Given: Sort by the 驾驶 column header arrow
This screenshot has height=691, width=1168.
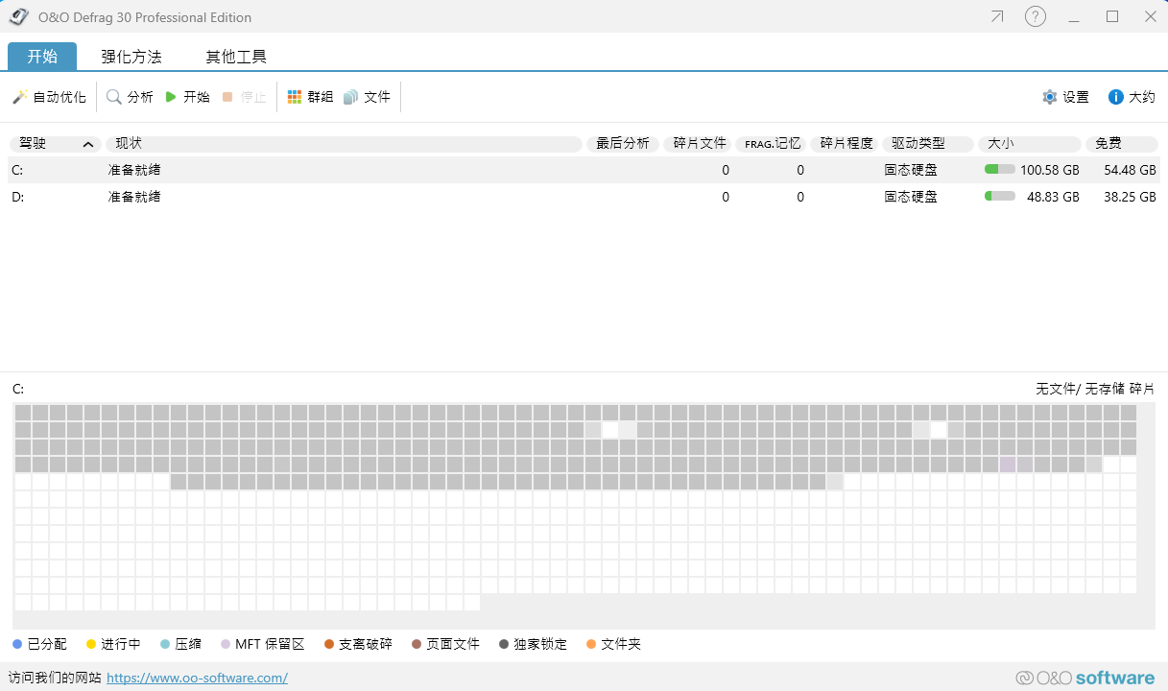Looking at the screenshot, I should pyautogui.click(x=88, y=144).
